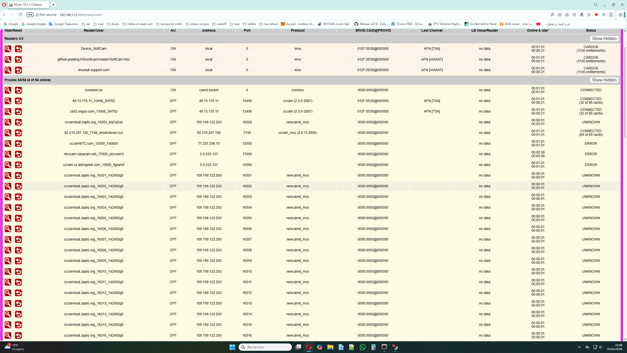Click the magnifier icon for cccam4sat.zapto.org_16514_142X65g5 row
627x353 pixels.
coord(8,314)
